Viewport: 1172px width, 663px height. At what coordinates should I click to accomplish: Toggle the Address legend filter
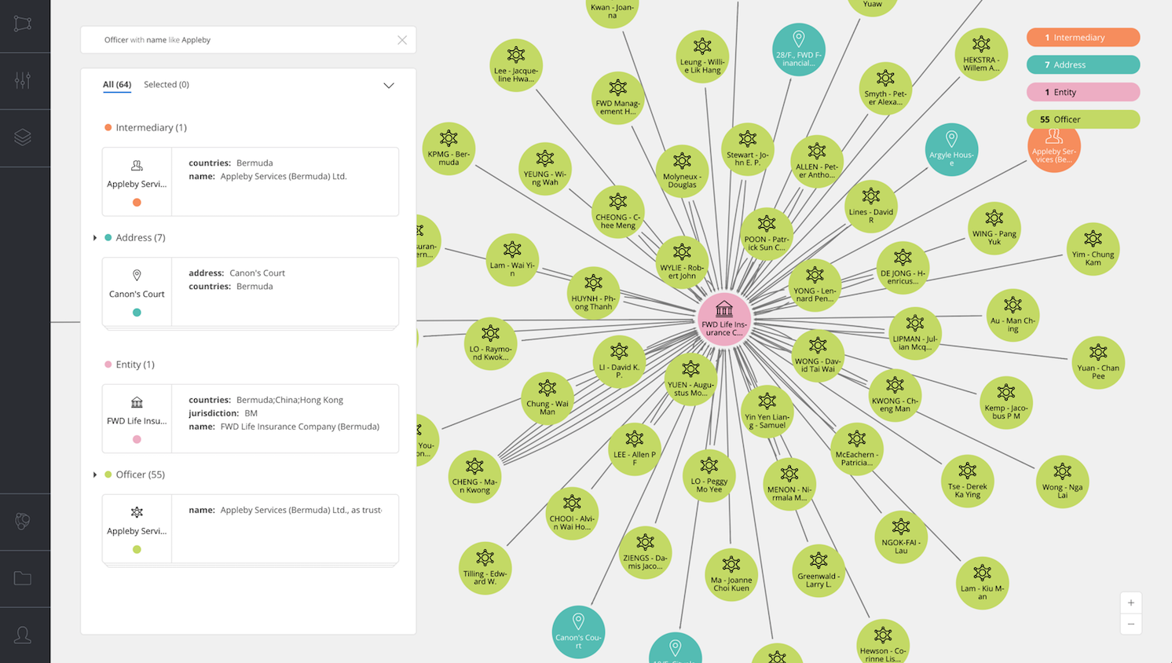(1083, 64)
